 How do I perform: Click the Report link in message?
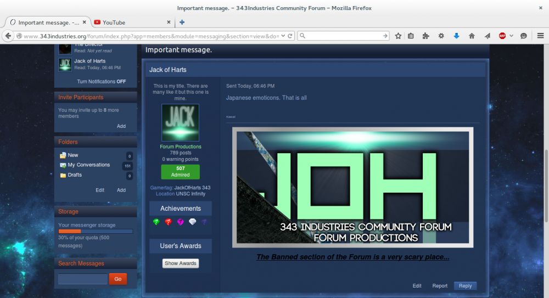click(440, 286)
